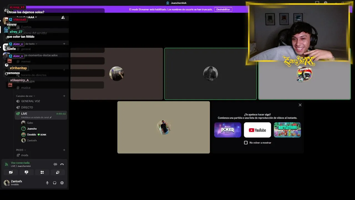Click the pencil icon to set channel status
355x200 pixels.
50,117
